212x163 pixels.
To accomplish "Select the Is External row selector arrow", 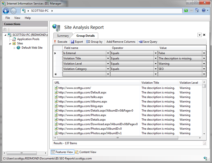I will pyautogui.click(x=55, y=53).
